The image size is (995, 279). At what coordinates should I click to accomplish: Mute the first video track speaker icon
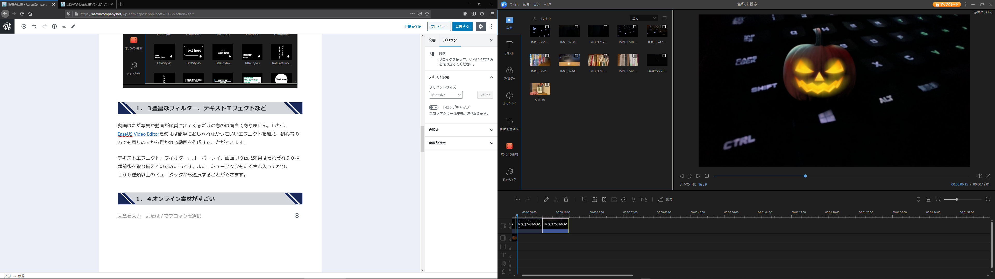click(510, 224)
